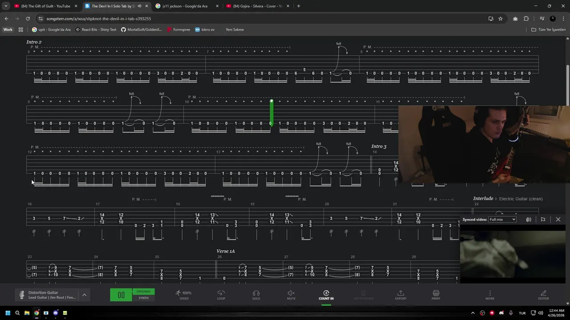The image size is (570, 320).
Task: Open the playback speed control
Action: click(183, 295)
